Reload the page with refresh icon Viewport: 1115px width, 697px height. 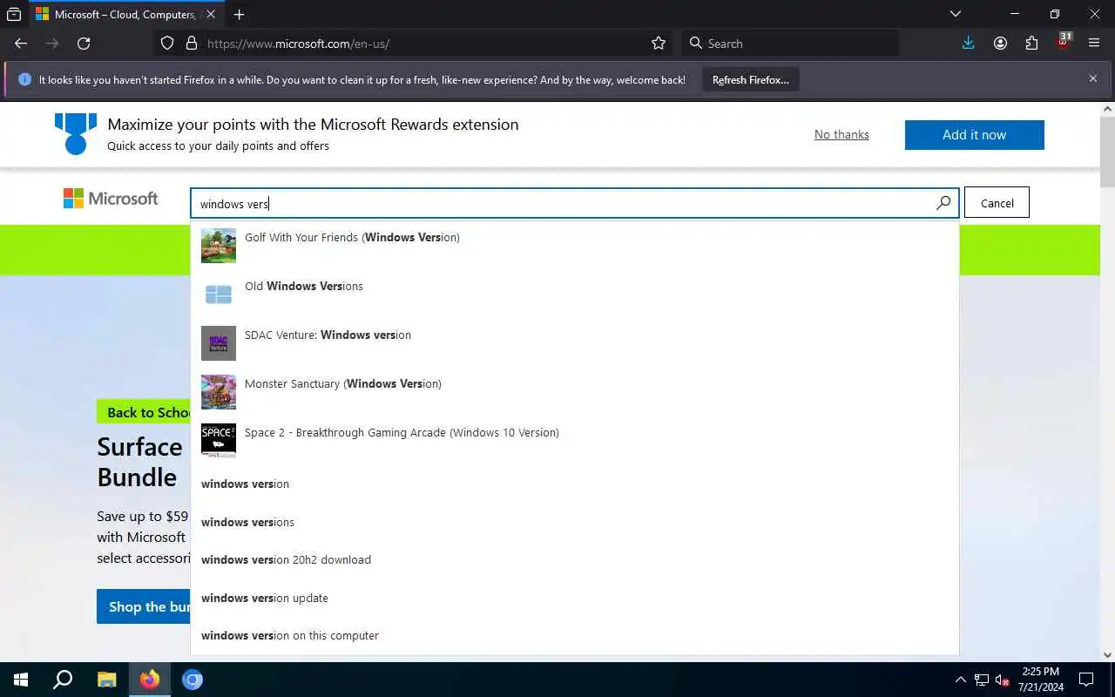(84, 44)
